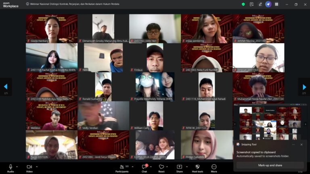This screenshot has height=174, width=310.
Task: Dismiss the Snipping Tool notification
Action: tap(302, 145)
